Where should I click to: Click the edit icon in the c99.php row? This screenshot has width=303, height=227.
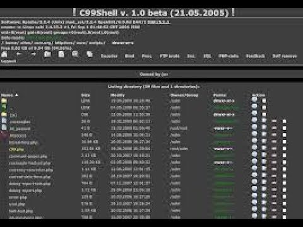[x=264, y=148]
